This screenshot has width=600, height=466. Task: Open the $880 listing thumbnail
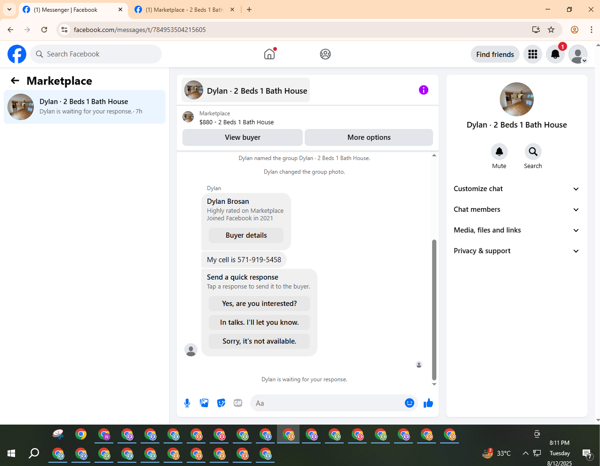click(188, 117)
